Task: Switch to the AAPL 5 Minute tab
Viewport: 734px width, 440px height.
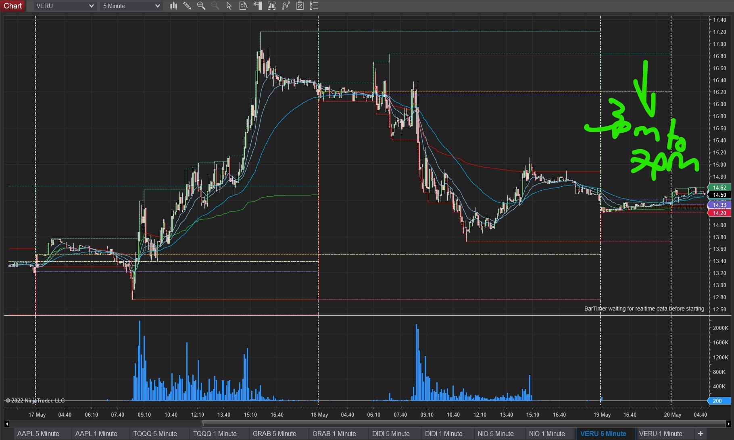Action: [x=38, y=434]
